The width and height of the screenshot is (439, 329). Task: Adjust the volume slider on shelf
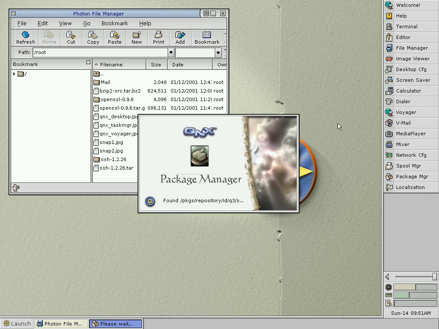(x=434, y=277)
